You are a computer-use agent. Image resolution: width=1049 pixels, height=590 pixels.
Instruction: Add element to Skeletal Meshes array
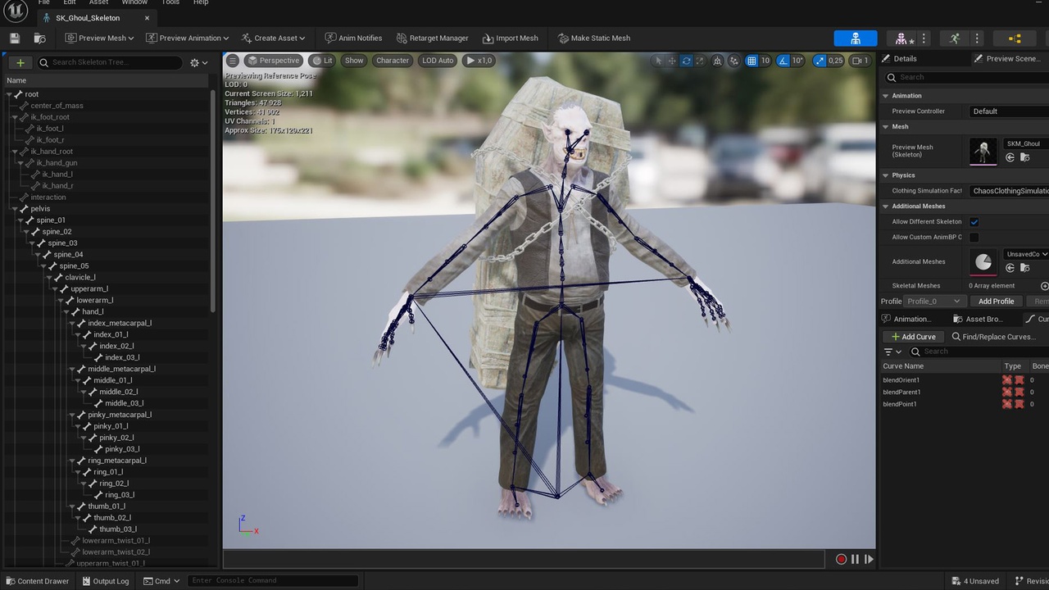pos(1044,286)
